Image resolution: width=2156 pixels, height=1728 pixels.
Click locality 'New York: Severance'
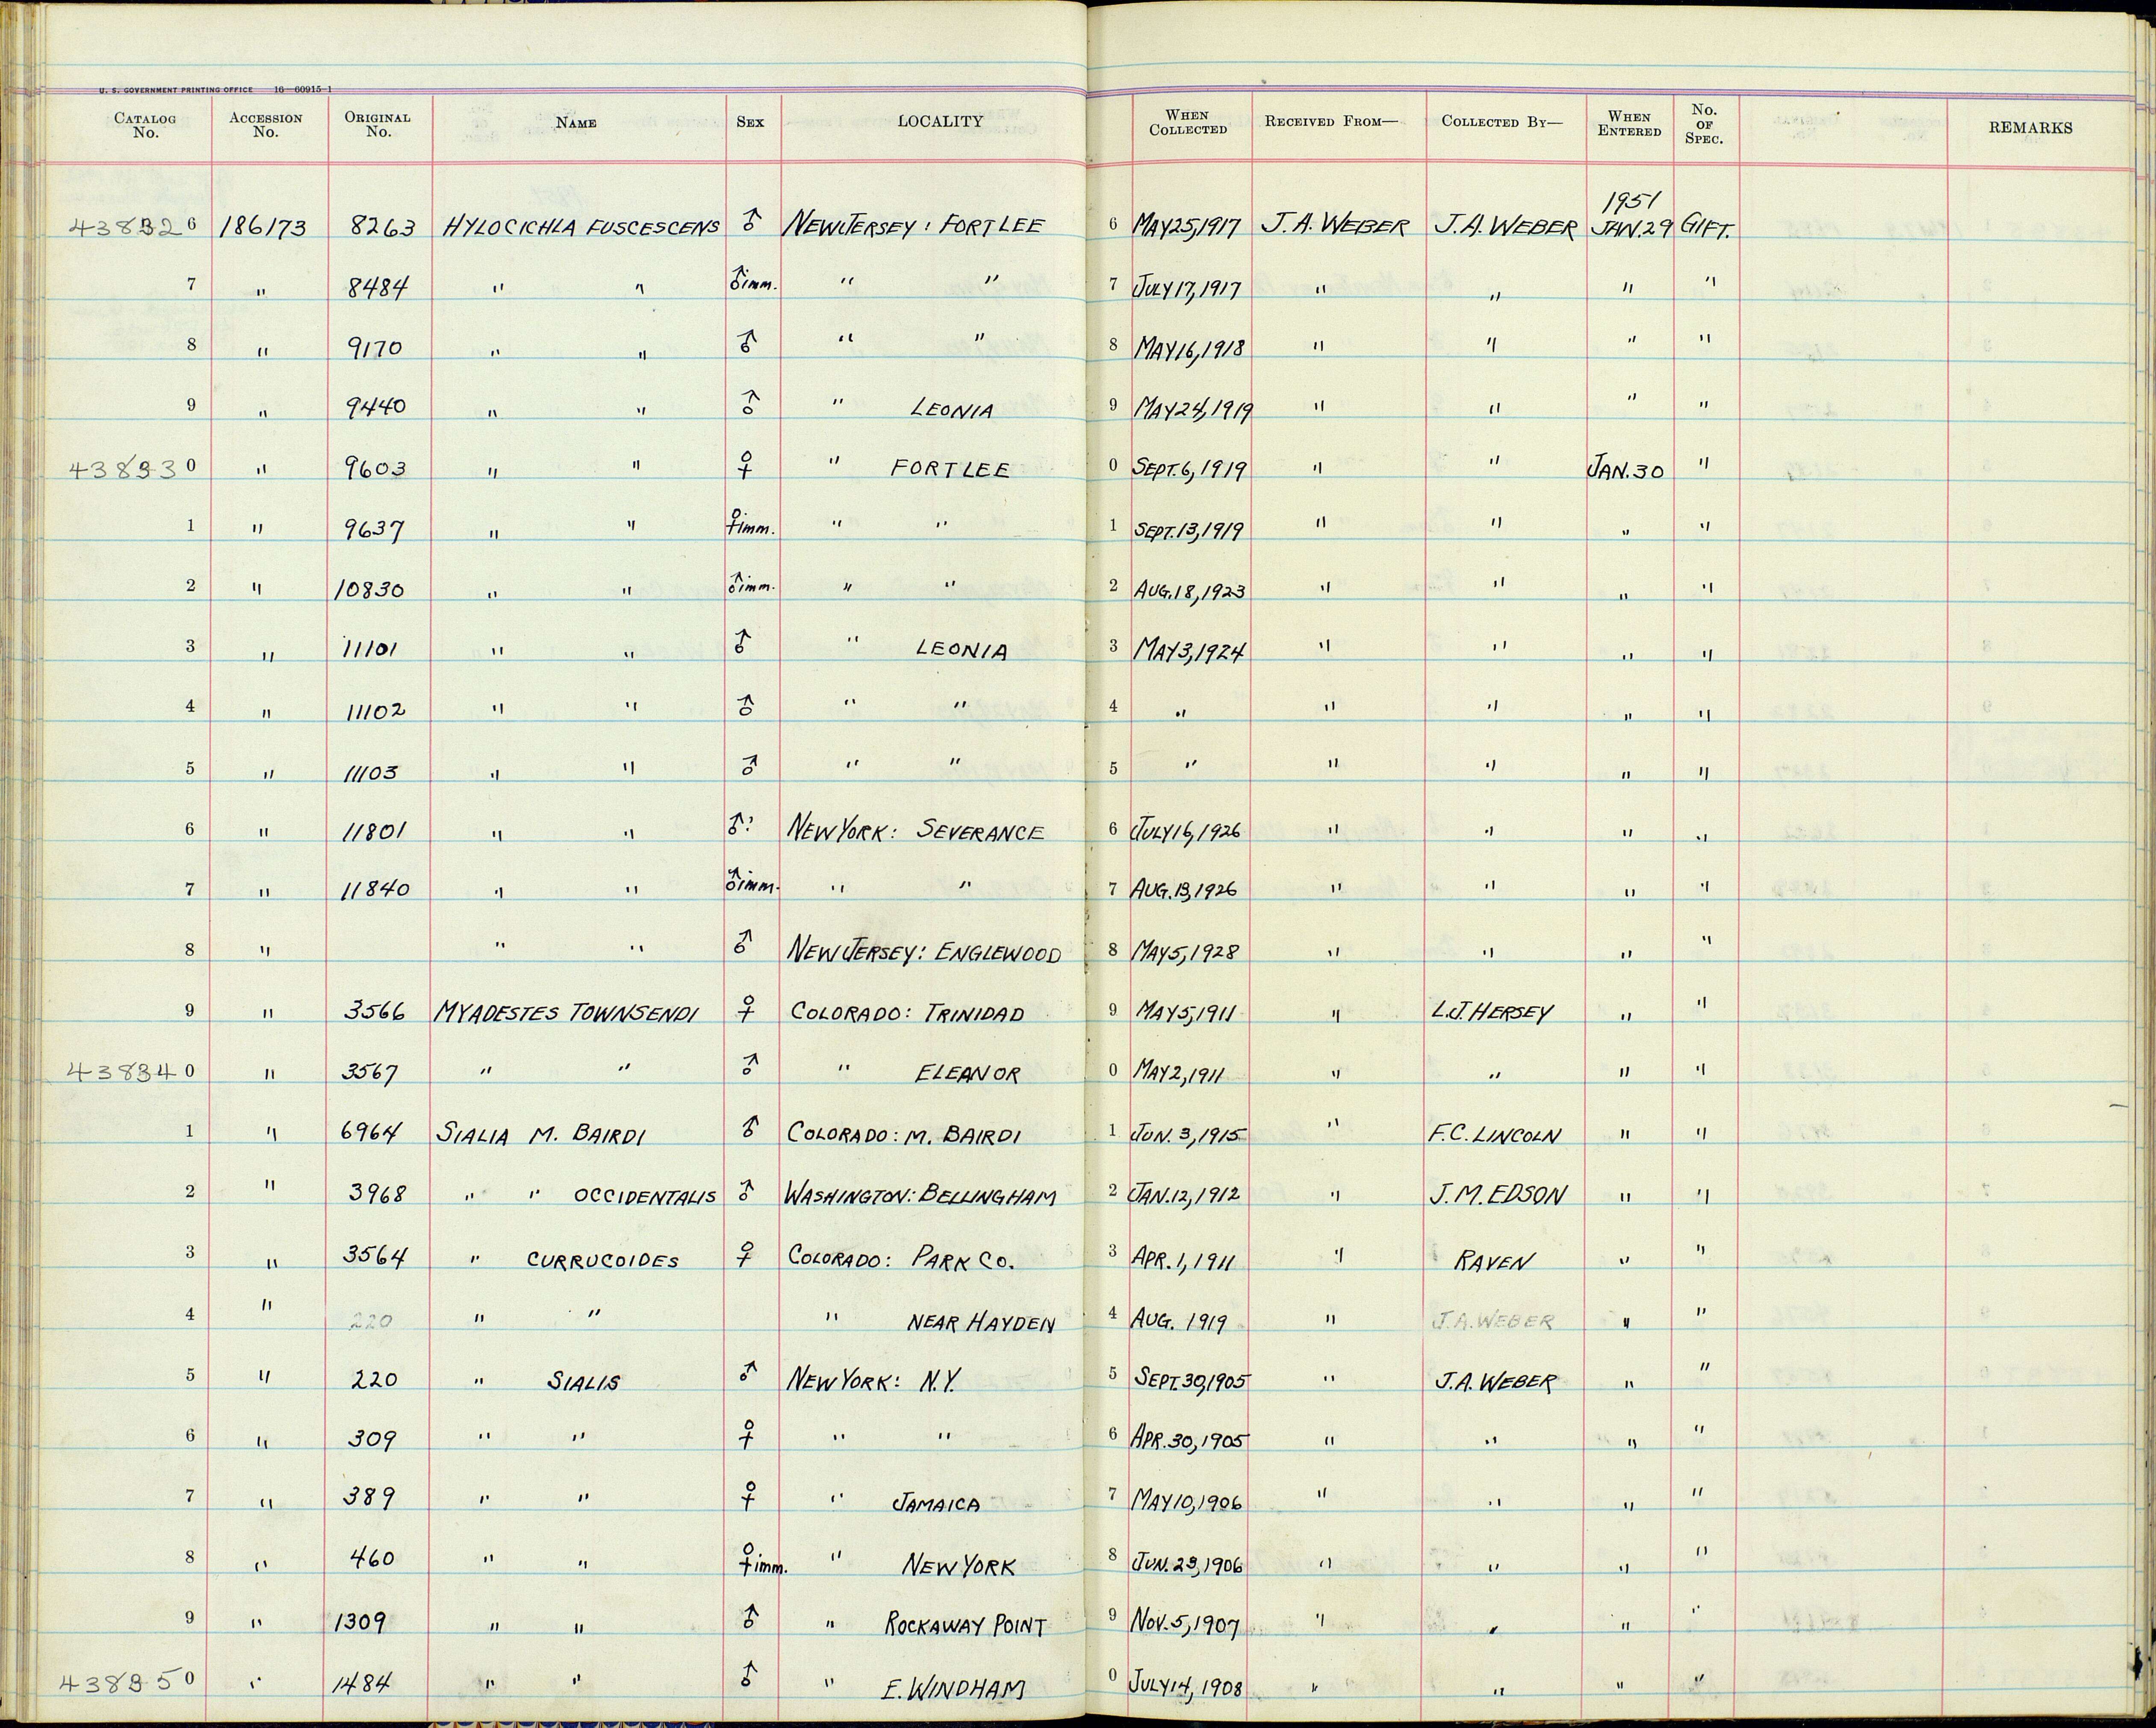[917, 830]
